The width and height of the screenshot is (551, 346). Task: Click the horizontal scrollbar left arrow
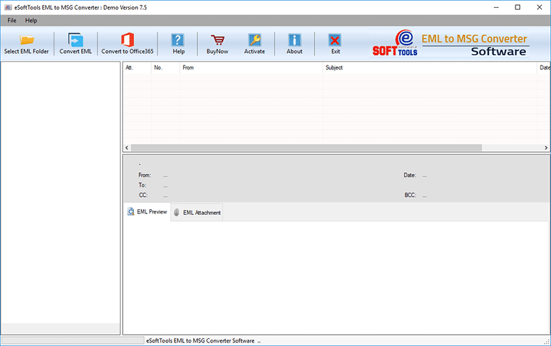[127, 148]
